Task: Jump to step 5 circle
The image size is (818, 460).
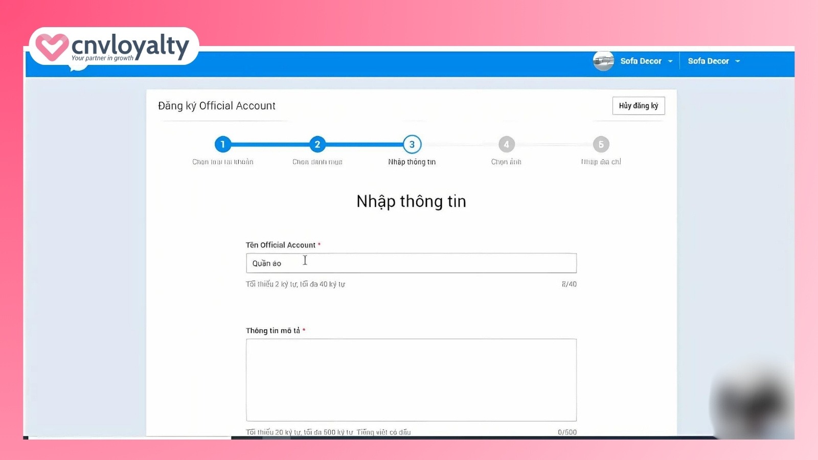Action: point(601,145)
